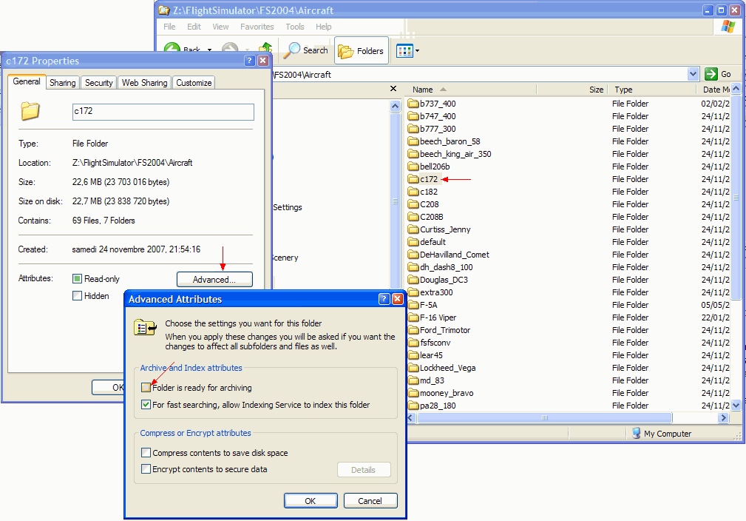Viewport: 746px width, 521px height.
Task: Select the DeHavilland_Comet folder icon
Action: click(x=413, y=255)
